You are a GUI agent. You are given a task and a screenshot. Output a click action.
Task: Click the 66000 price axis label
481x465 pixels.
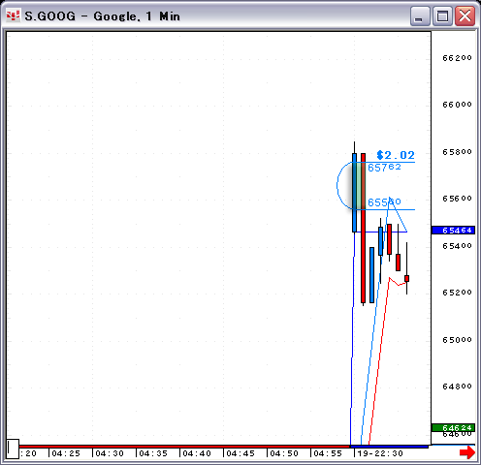coord(457,105)
